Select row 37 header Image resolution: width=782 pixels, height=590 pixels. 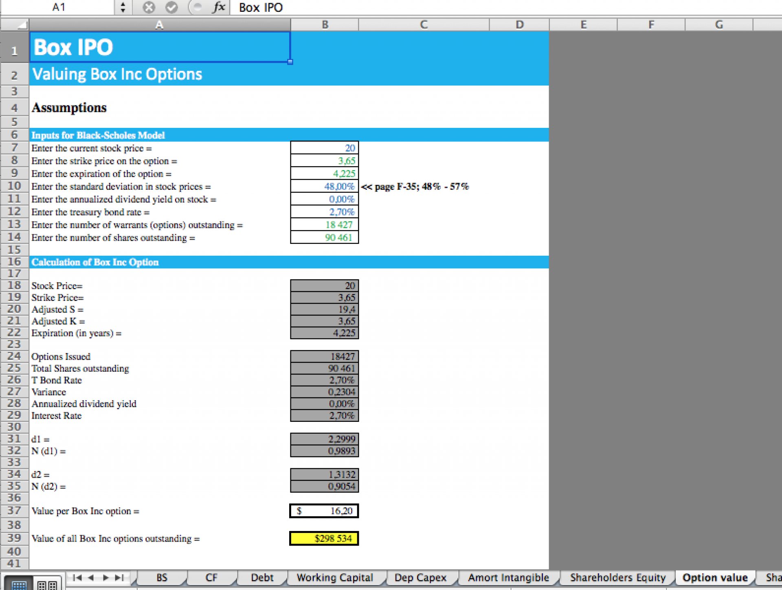pos(15,511)
